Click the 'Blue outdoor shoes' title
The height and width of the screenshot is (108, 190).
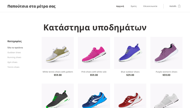130,72
